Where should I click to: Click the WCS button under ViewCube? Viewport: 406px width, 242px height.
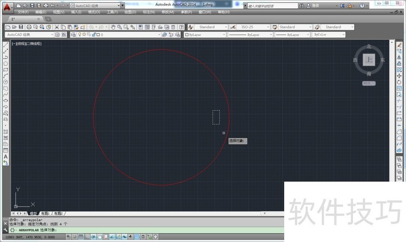(x=369, y=83)
